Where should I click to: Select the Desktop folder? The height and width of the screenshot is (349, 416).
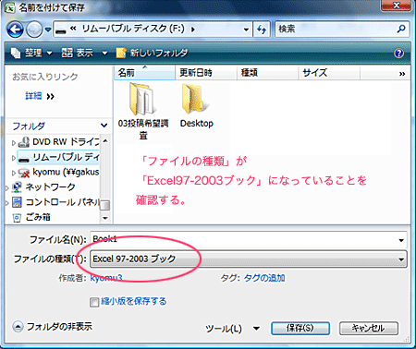coord(197,105)
